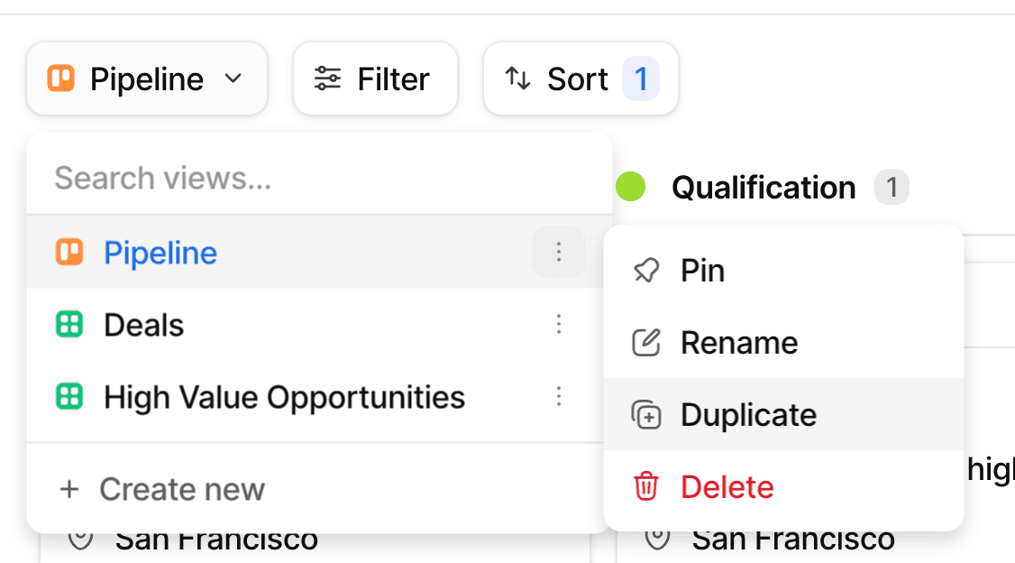This screenshot has width=1015, height=563.
Task: Open options for High Value Opportunities view
Action: pyautogui.click(x=559, y=397)
